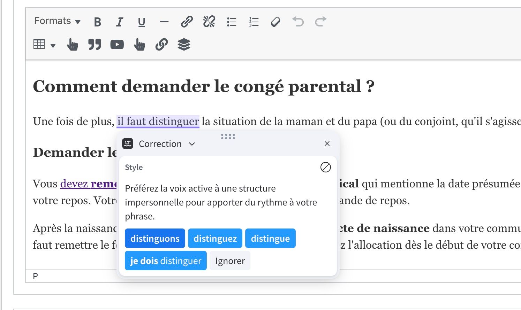Image resolution: width=521 pixels, height=310 pixels.
Task: Toggle bold formatting in the toolbar
Action: [97, 22]
